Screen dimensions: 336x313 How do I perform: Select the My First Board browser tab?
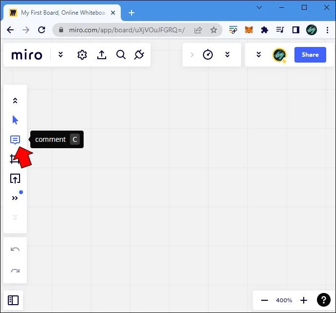tap(62, 13)
